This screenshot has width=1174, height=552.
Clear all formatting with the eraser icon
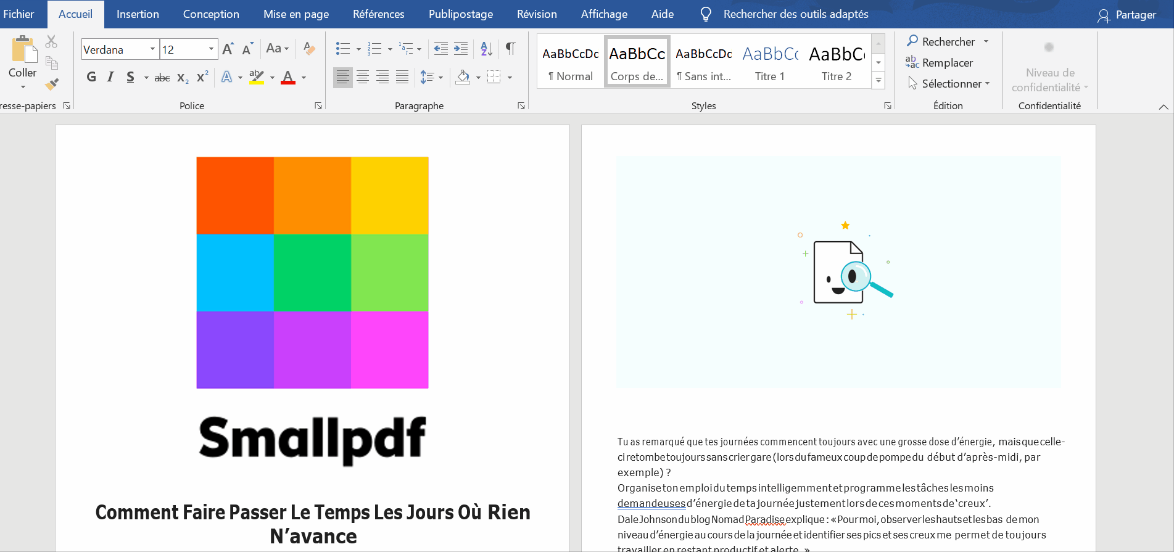pyautogui.click(x=310, y=49)
